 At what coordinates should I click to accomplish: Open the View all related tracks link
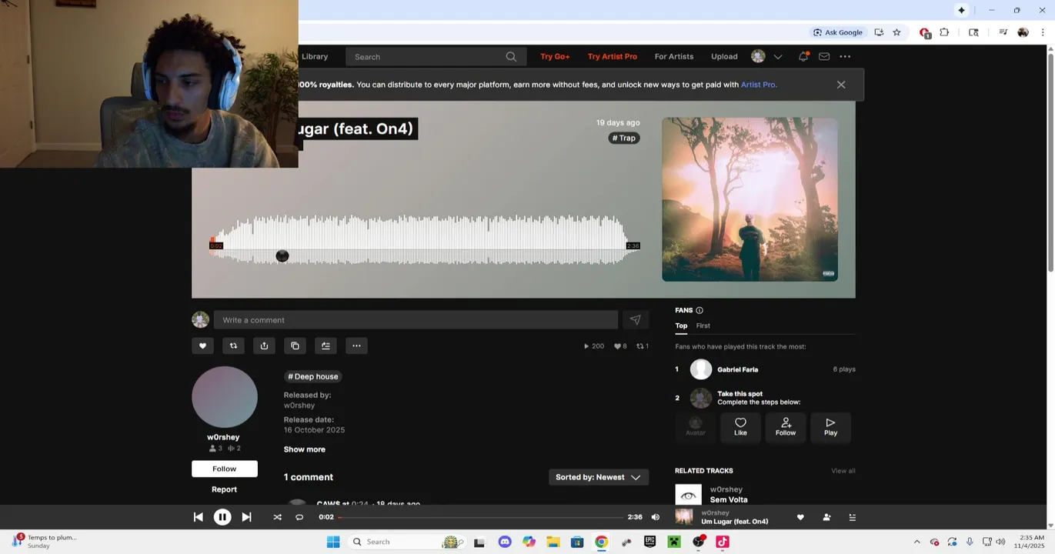pyautogui.click(x=843, y=471)
